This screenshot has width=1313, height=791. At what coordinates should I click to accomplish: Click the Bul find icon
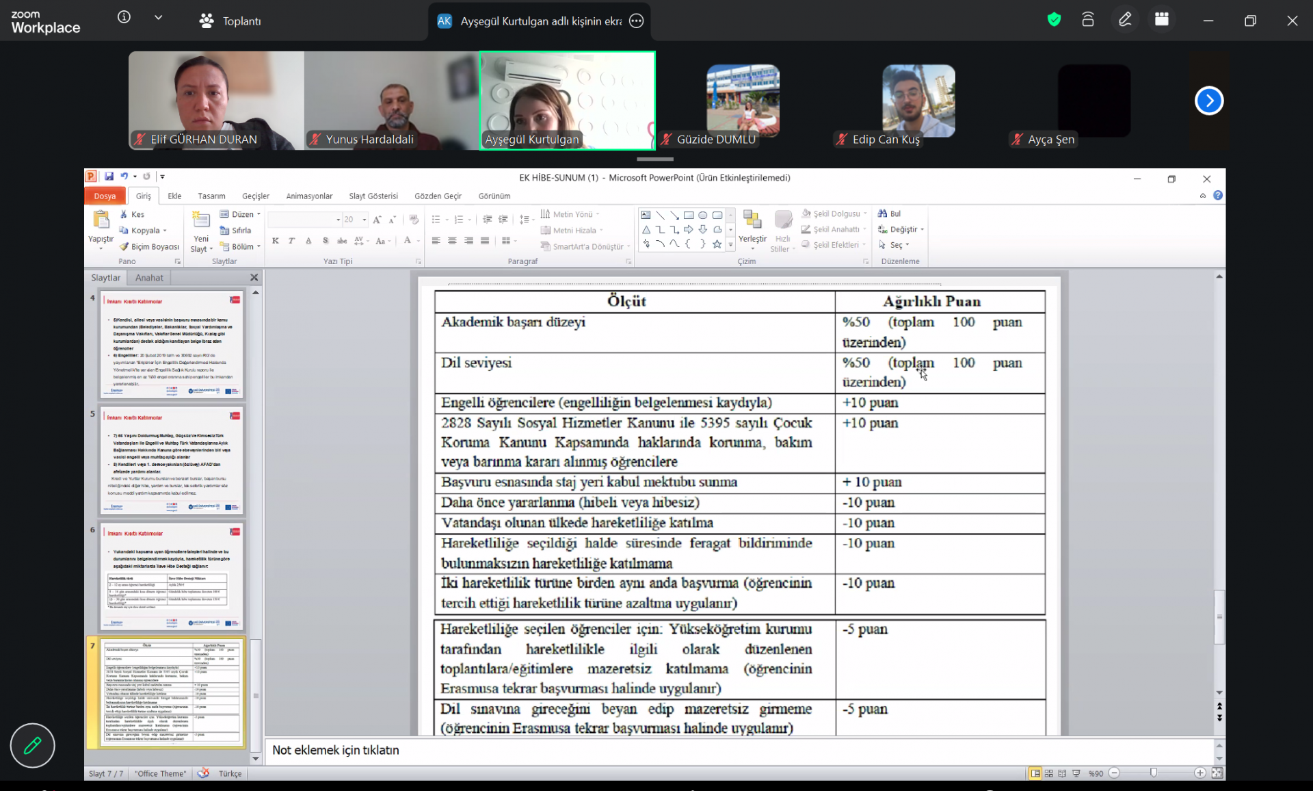883,213
